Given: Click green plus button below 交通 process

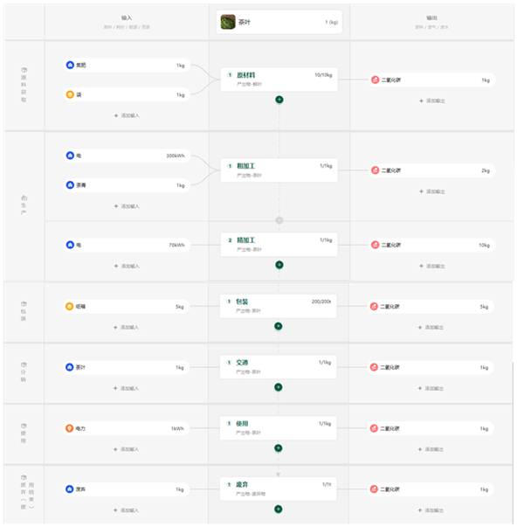Looking at the screenshot, I should tap(279, 387).
